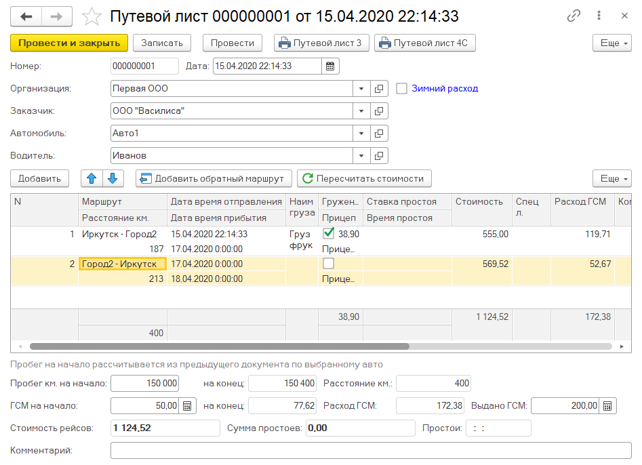This screenshot has width=642, height=465.
Task: Open calendar picker next to Дата field
Action: (330, 66)
